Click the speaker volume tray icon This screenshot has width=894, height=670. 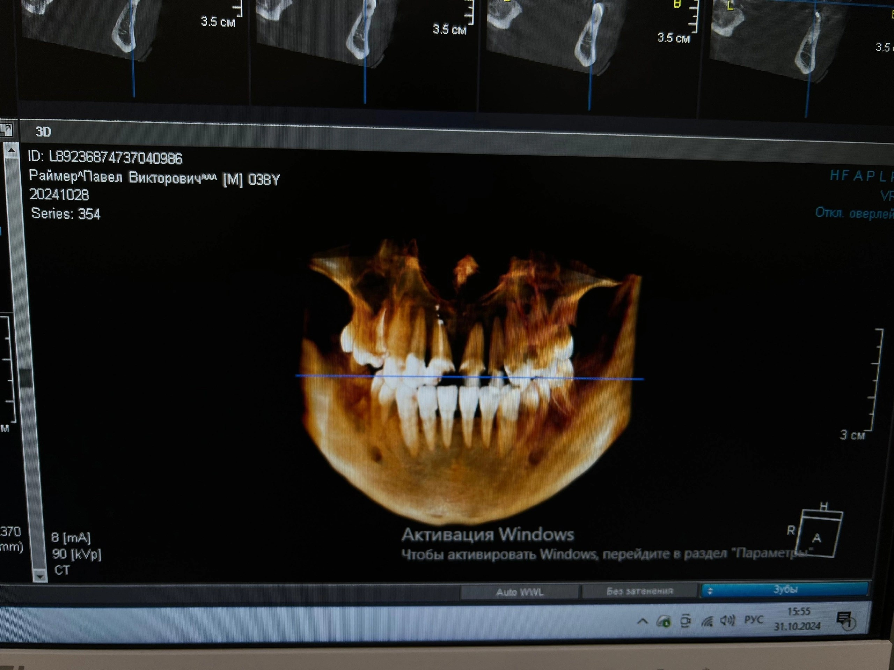click(727, 620)
